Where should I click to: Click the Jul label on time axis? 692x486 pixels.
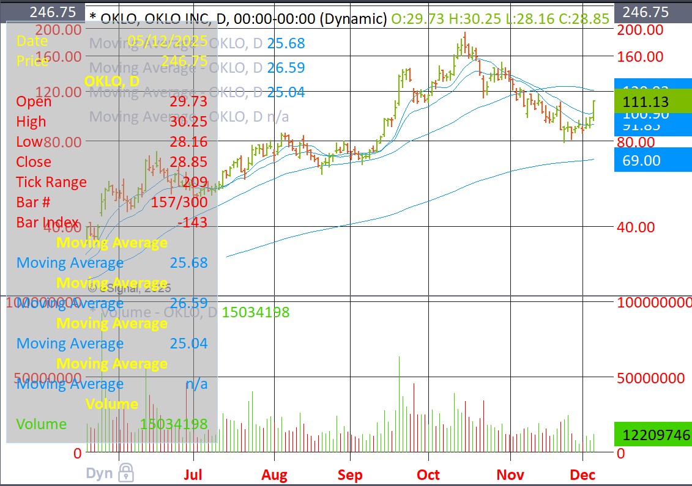click(193, 474)
